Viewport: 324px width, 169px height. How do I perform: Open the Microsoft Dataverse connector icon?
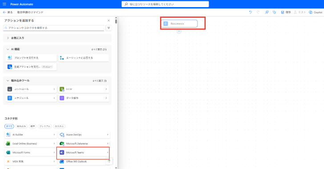coord(62,143)
